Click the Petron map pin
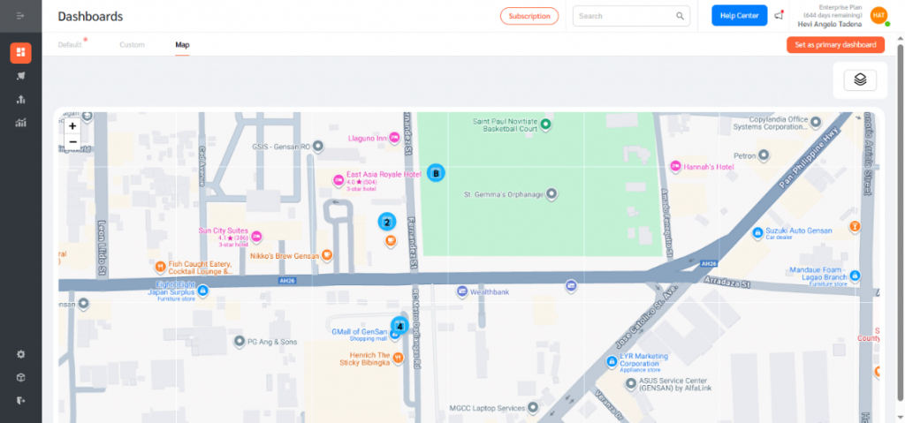The width and height of the screenshot is (905, 423). pos(764,155)
